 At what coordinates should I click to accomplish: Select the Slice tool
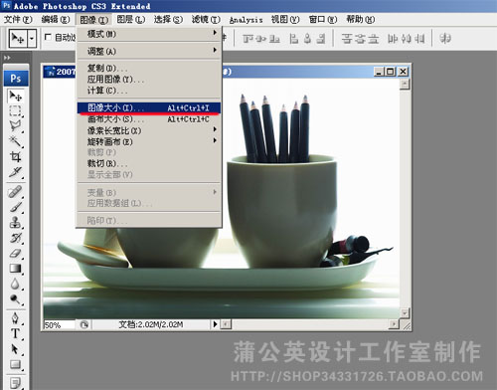tap(15, 172)
